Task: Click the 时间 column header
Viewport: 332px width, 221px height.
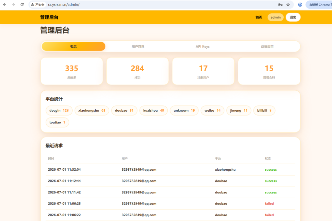Action: 51,158
